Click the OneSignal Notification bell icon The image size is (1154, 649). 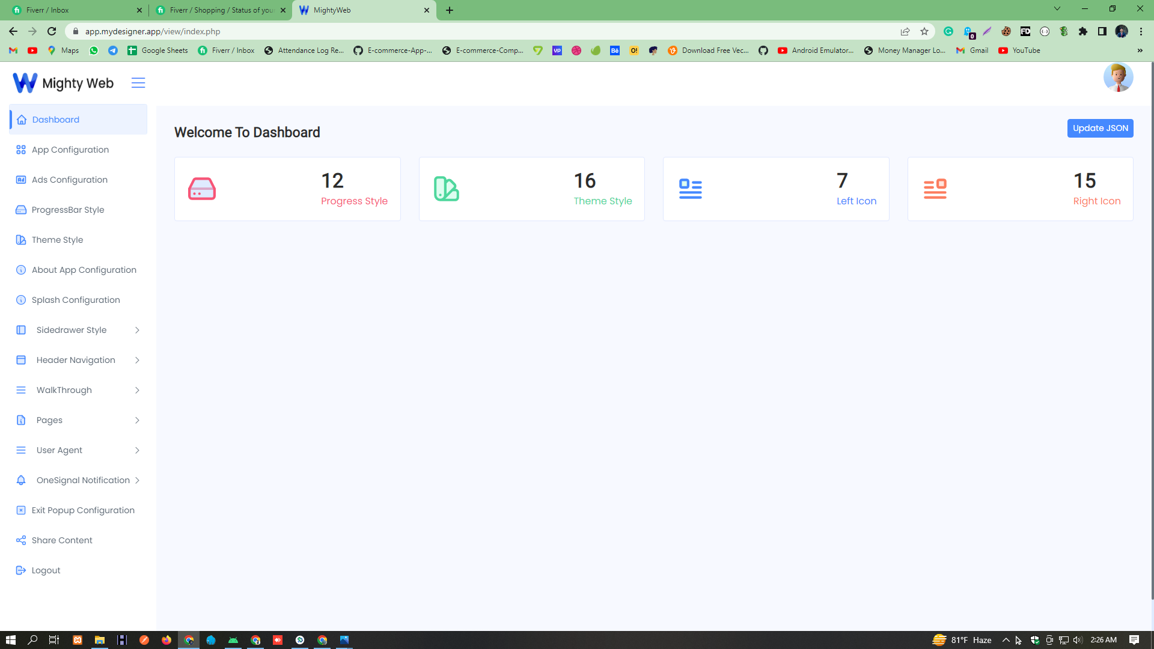(21, 480)
